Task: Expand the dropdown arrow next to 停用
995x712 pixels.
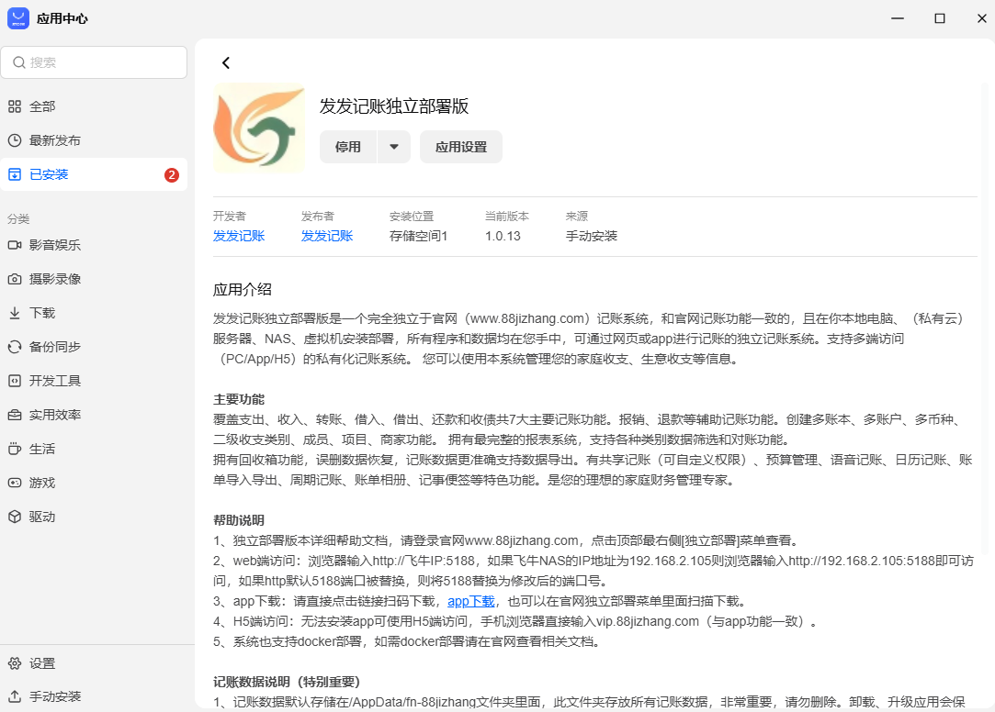Action: 394,147
